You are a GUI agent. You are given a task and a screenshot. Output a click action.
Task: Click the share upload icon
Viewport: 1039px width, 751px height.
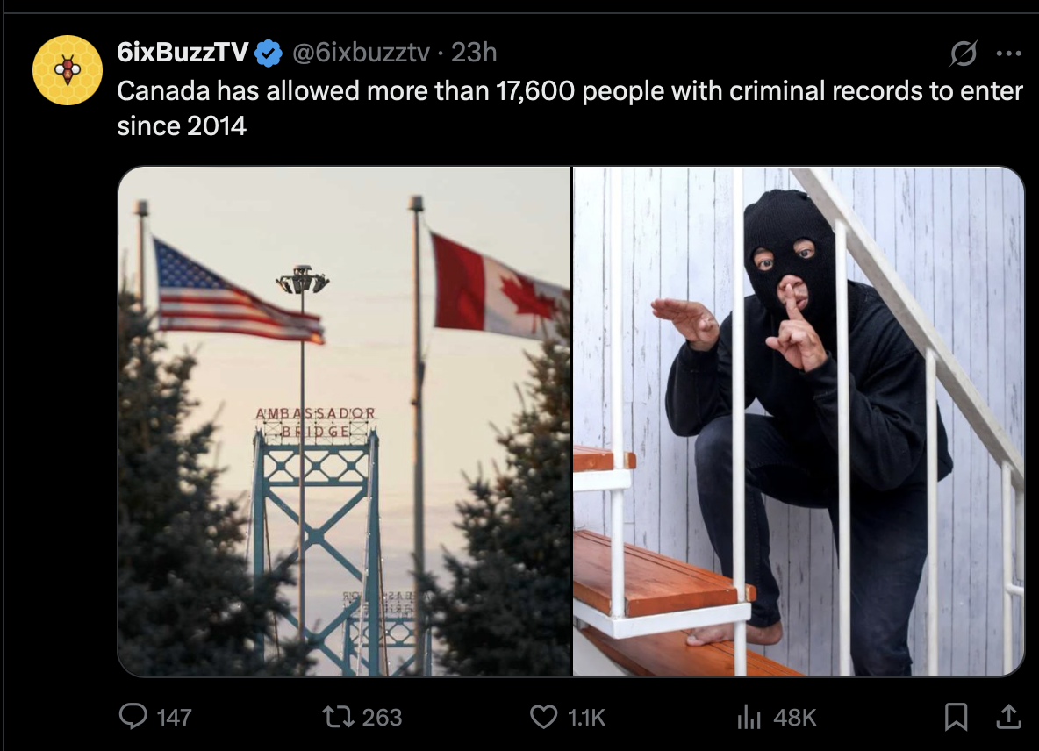pos(1008,717)
